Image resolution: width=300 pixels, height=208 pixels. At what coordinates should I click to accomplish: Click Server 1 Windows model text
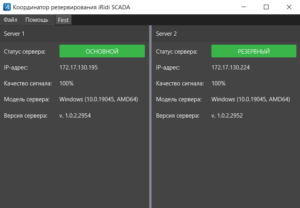tap(98, 99)
